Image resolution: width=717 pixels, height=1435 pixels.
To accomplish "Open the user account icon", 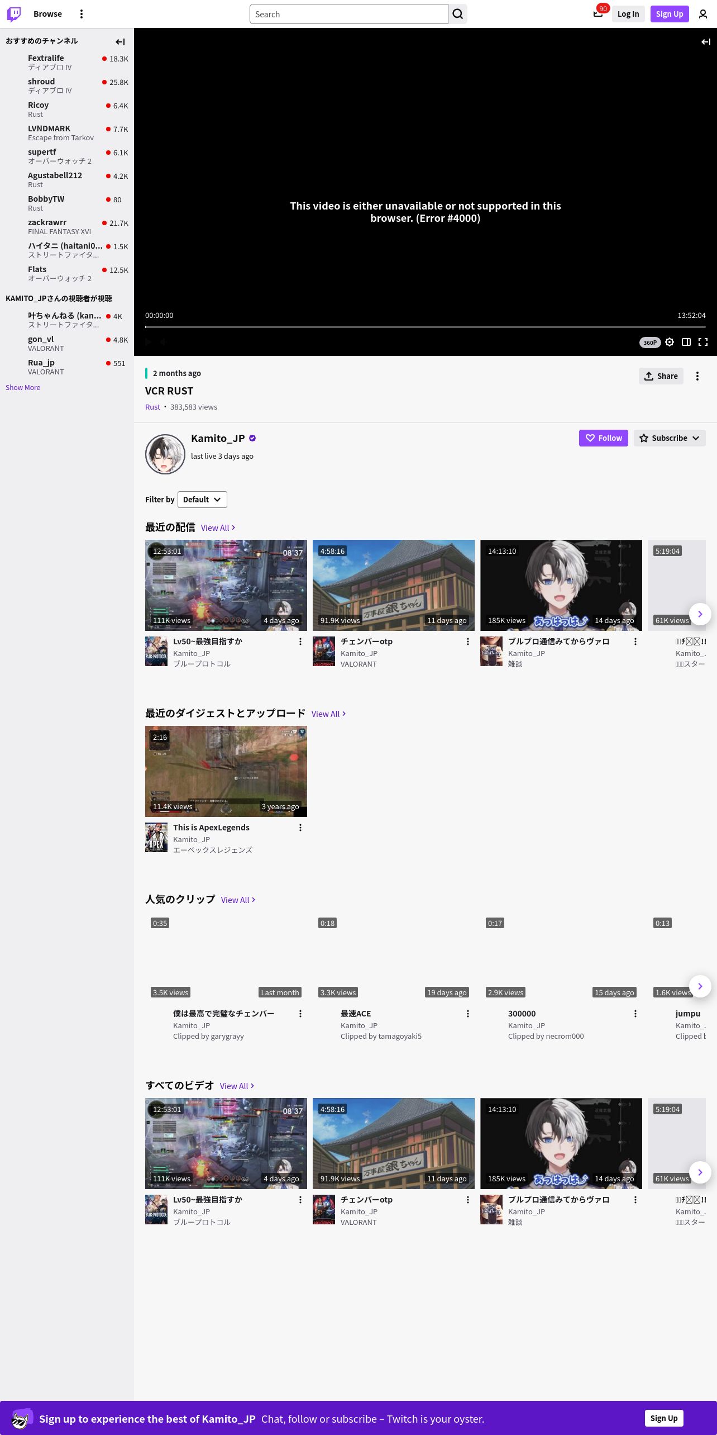I will coord(703,14).
